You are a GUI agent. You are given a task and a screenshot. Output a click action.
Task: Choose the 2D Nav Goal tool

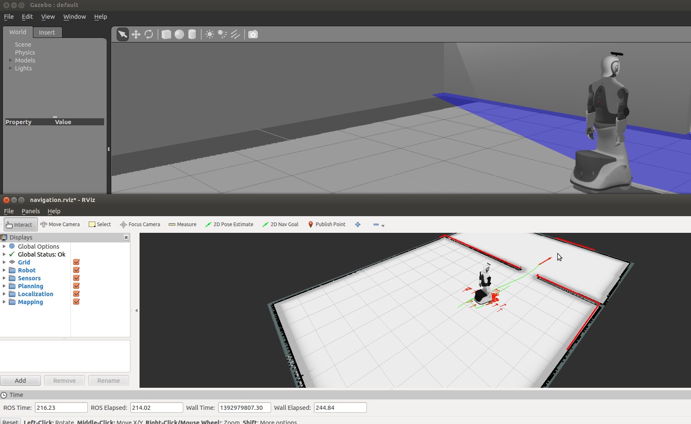click(x=280, y=224)
